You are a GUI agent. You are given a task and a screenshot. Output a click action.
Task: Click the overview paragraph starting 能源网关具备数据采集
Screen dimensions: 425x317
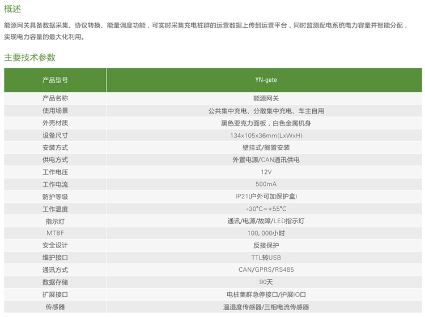point(206,31)
